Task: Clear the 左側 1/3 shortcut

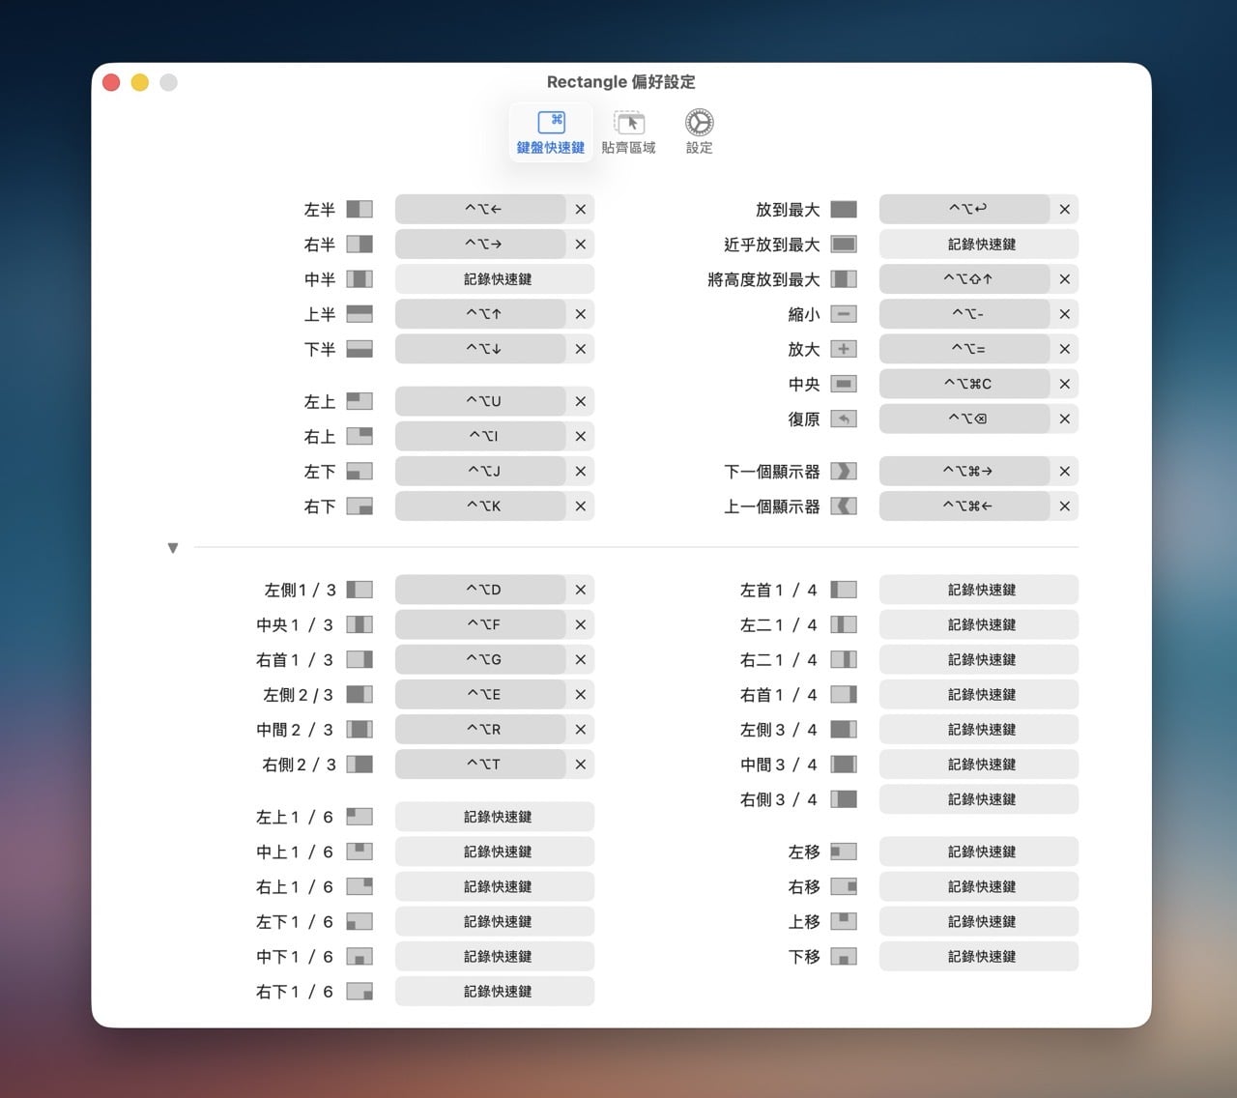Action: pos(581,590)
